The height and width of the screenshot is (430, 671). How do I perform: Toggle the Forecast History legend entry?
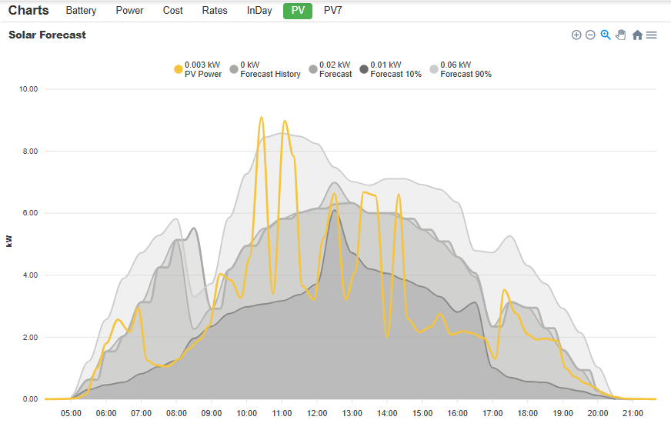click(265, 69)
